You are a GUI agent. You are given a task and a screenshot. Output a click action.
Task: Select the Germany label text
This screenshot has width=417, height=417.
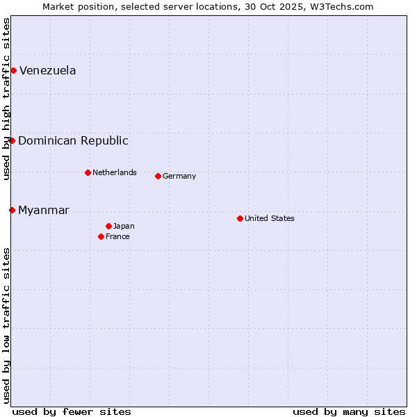(x=179, y=176)
